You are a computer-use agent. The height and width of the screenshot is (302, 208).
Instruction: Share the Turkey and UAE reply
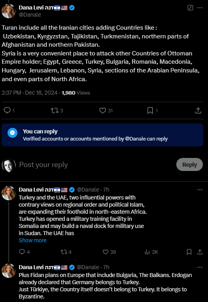coord(200,252)
